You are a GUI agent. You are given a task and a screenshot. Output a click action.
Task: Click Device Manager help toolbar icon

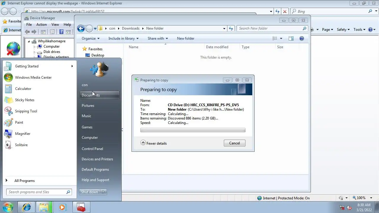tap(61, 32)
